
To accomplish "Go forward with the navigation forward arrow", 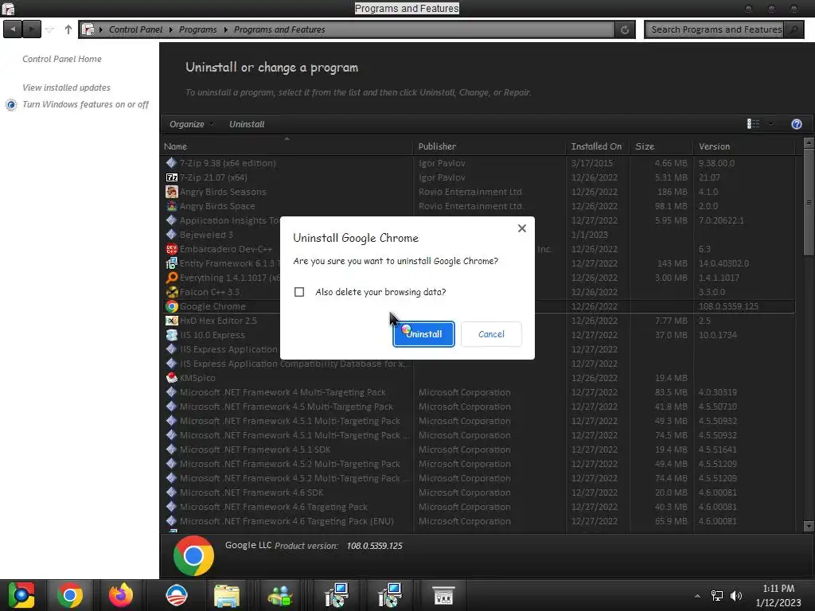I will click(x=31, y=29).
